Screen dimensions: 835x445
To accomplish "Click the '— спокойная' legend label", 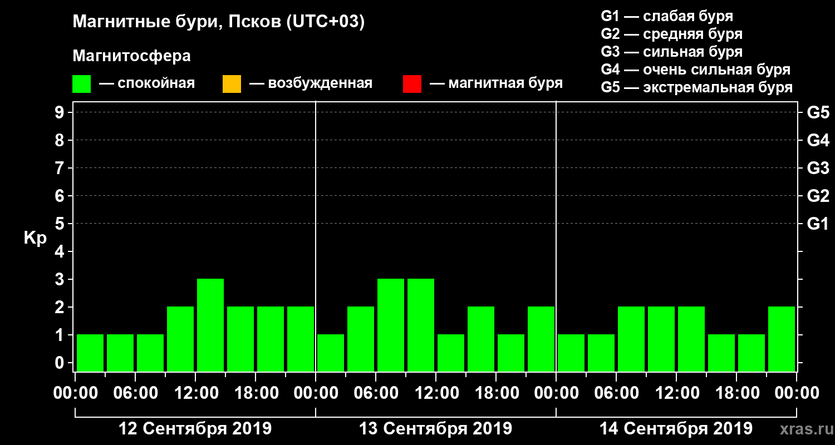I will 147,83.
